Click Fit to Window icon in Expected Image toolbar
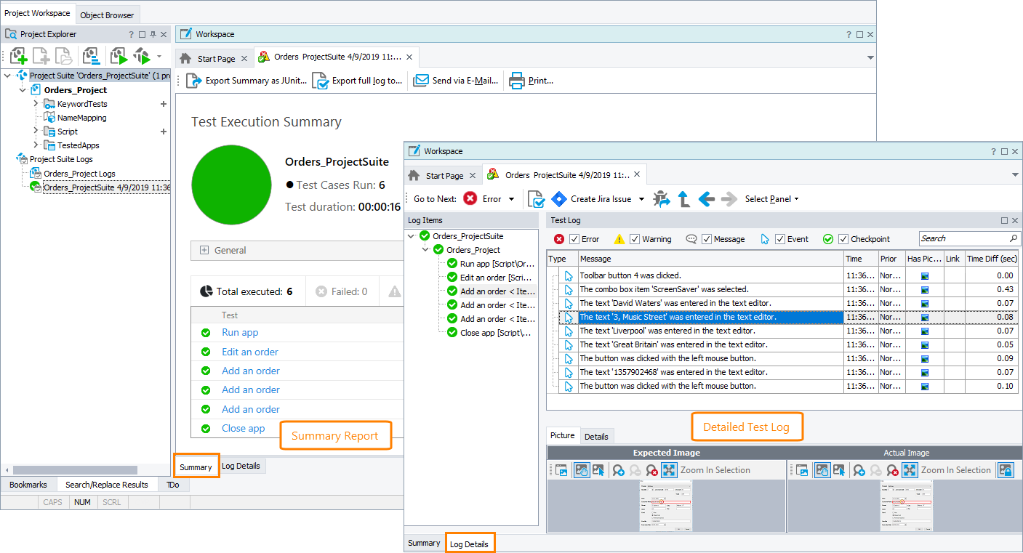The image size is (1023, 553). pyautogui.click(x=669, y=470)
